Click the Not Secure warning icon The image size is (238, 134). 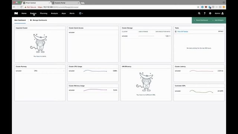click(x=25, y=7)
